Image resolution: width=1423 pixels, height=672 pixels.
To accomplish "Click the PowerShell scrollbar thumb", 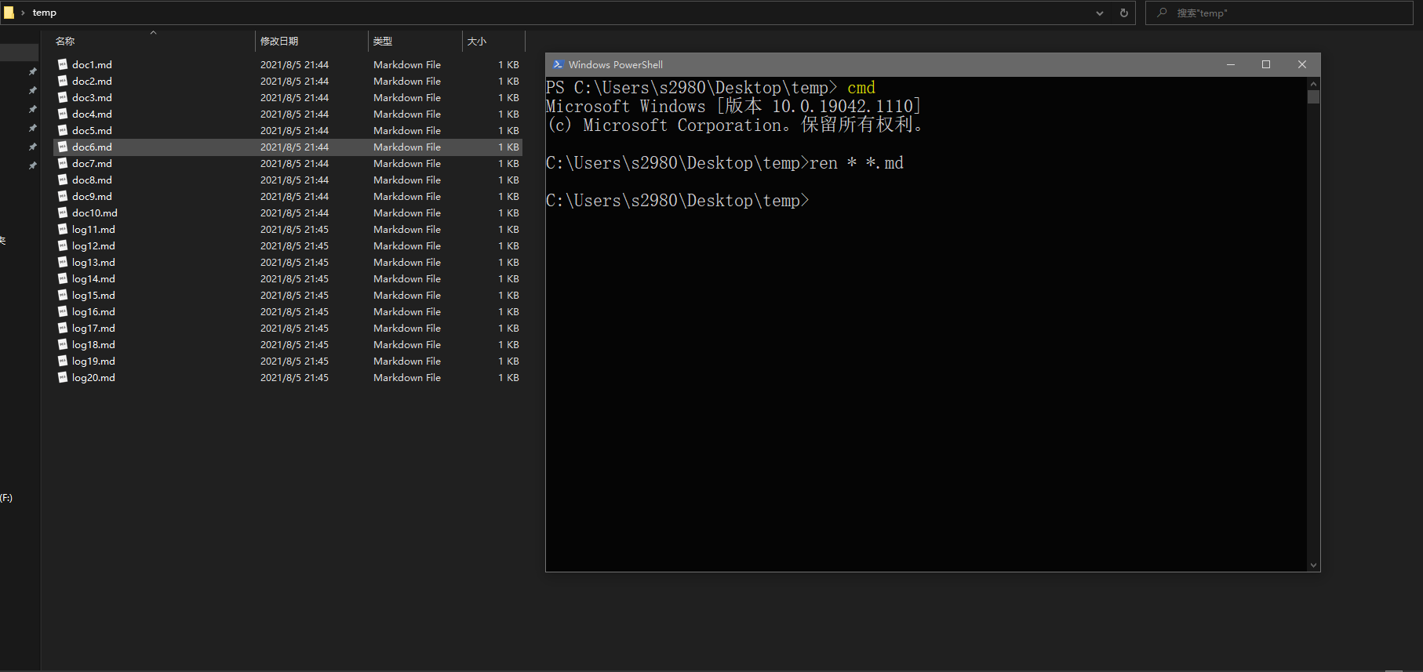I will pos(1313,96).
